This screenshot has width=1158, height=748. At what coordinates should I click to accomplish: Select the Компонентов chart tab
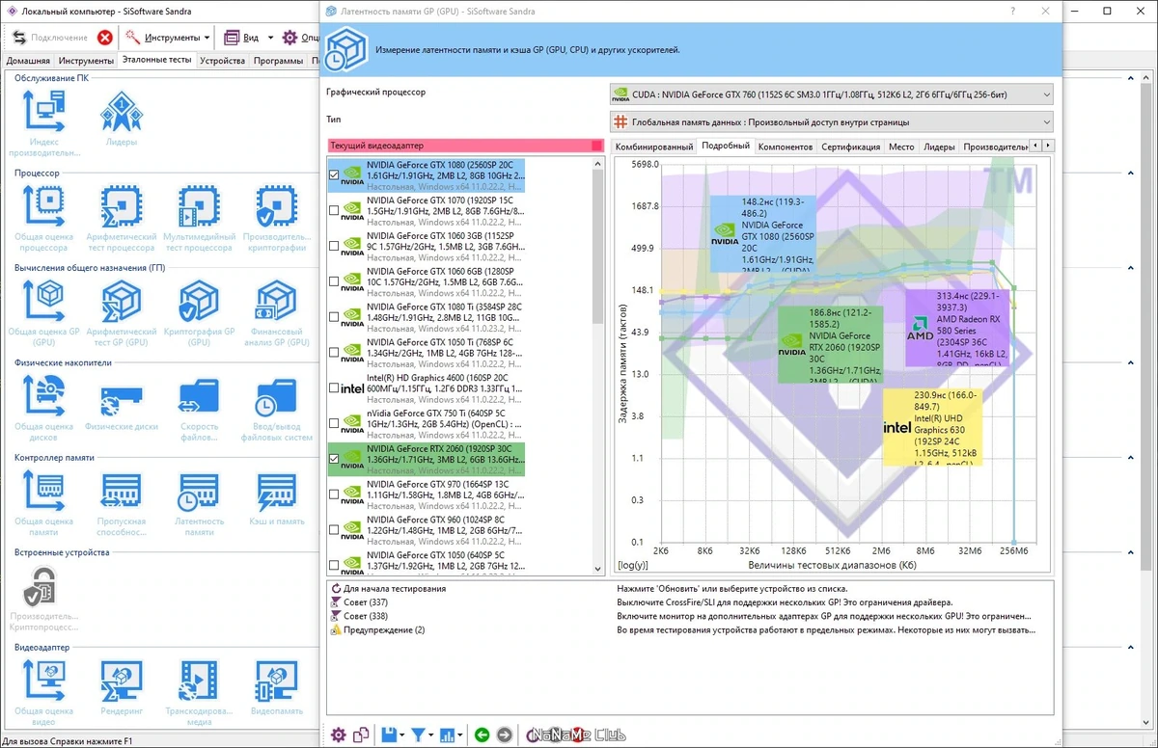(785, 147)
